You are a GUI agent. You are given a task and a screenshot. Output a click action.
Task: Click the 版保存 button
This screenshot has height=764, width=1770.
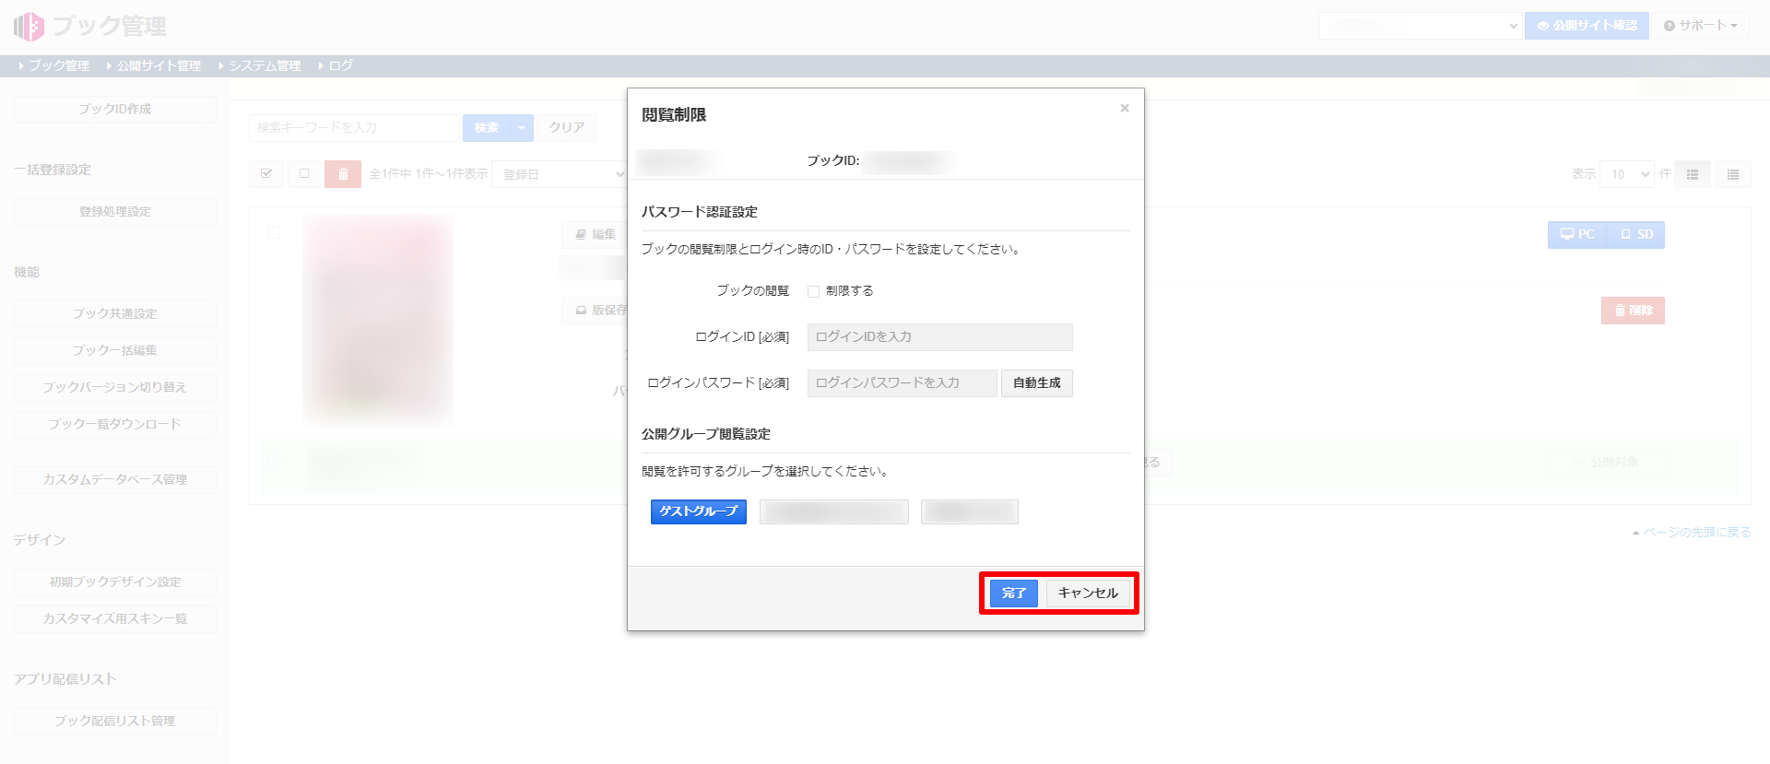coord(595,311)
